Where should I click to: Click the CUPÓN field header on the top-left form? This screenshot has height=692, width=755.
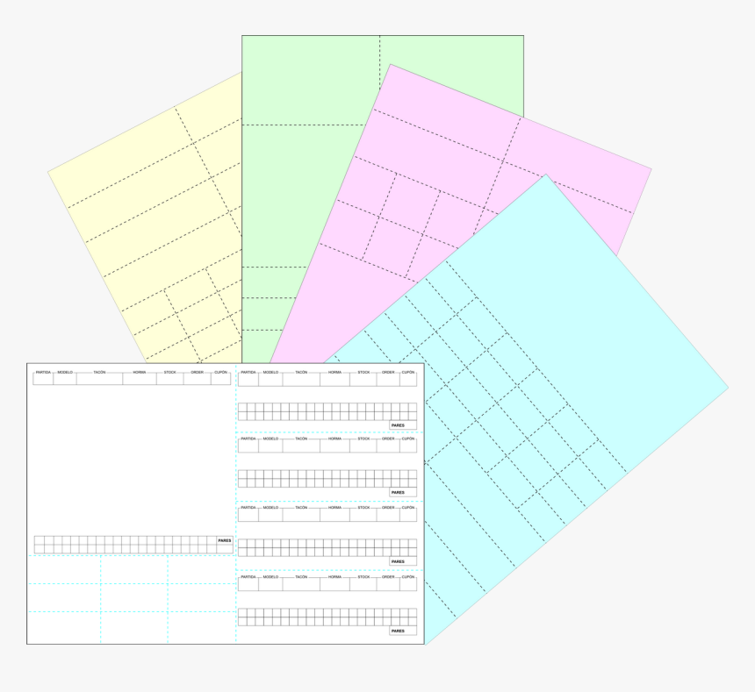tap(220, 372)
